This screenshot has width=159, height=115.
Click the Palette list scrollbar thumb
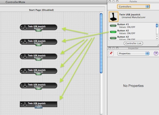[x=157, y=25]
